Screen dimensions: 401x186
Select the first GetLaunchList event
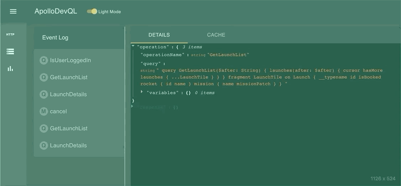[x=79, y=77]
